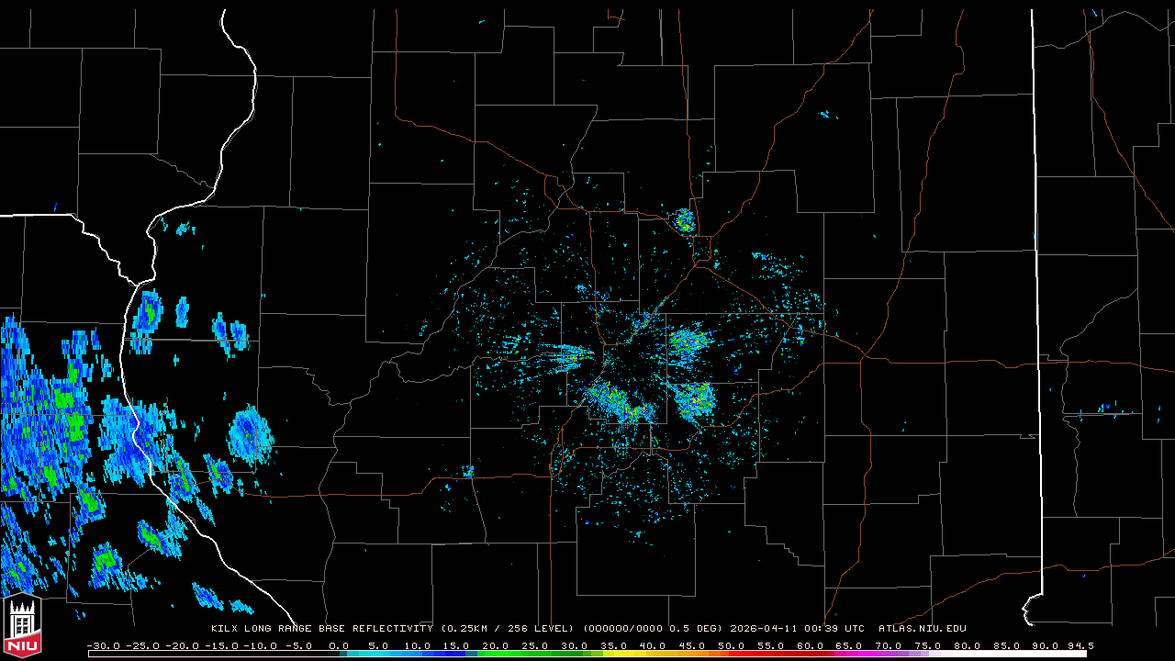Image resolution: width=1175 pixels, height=661 pixels.
Task: Click the small isolated echo north of radar center
Action: [x=684, y=220]
